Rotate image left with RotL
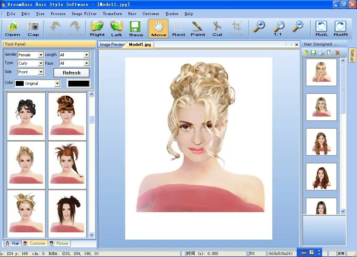Screen dimensions: 357x257 [321, 29]
